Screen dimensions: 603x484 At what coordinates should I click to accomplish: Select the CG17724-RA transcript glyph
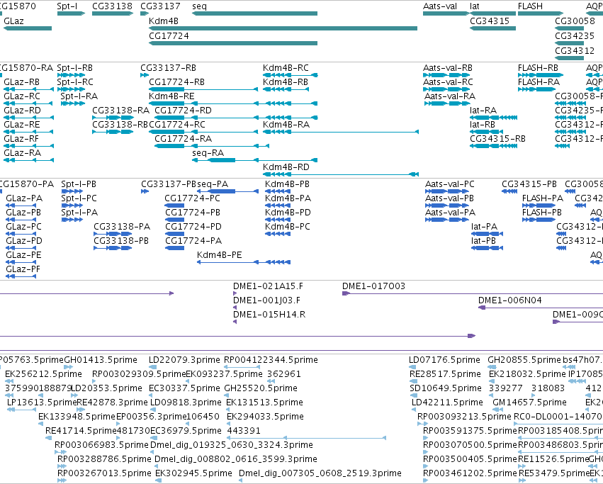pos(212,146)
